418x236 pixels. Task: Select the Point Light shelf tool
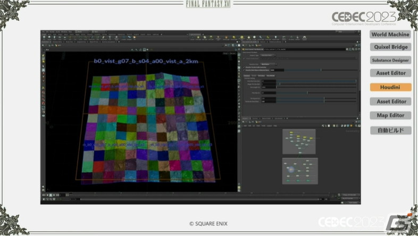pyautogui.click(x=198, y=38)
